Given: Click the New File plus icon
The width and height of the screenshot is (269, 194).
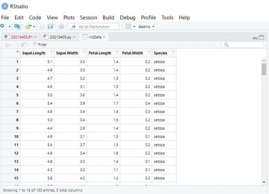Looking at the screenshot, I should click(x=3, y=26).
